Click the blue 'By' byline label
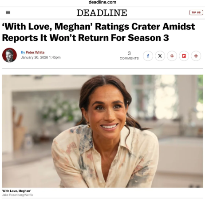The image size is (205, 199). click(x=23, y=52)
